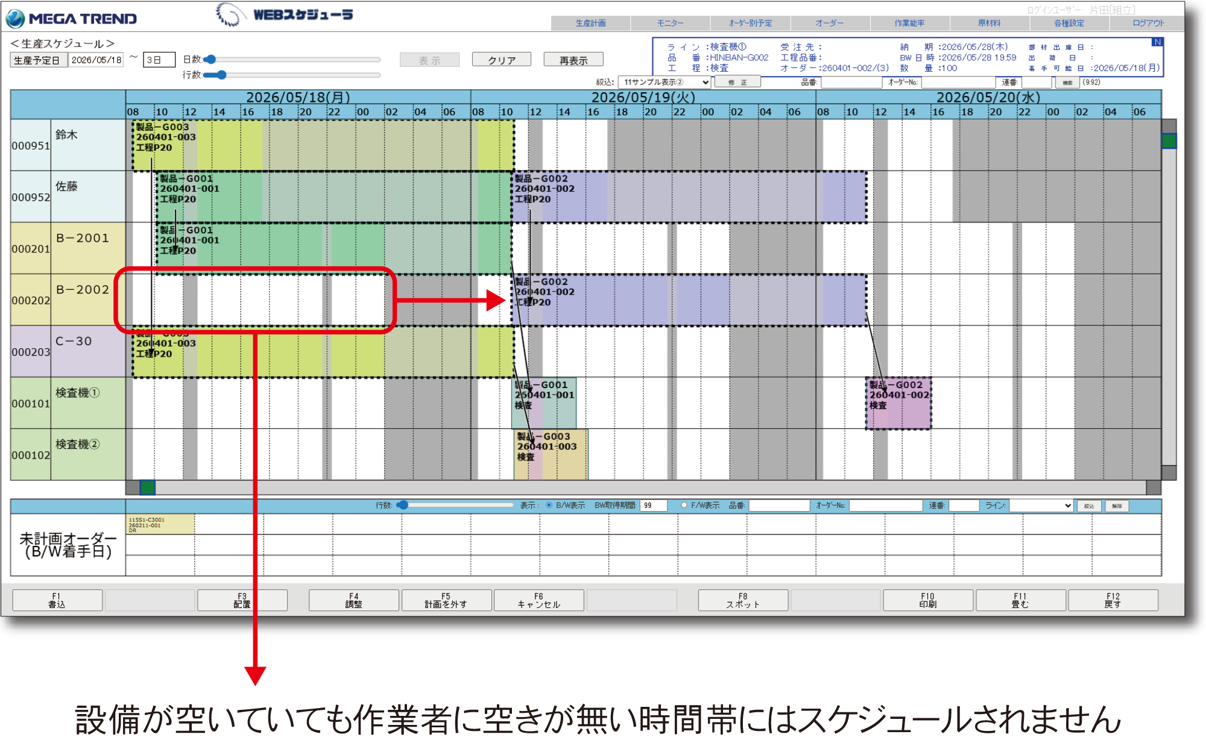
Task: Focus the top 連番 field
Action: 1037,83
